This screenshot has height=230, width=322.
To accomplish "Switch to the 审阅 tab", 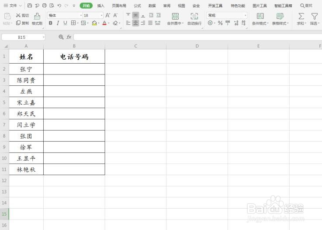I will point(167,6).
